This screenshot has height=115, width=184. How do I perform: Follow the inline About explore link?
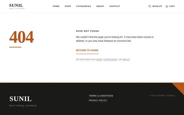126,60
